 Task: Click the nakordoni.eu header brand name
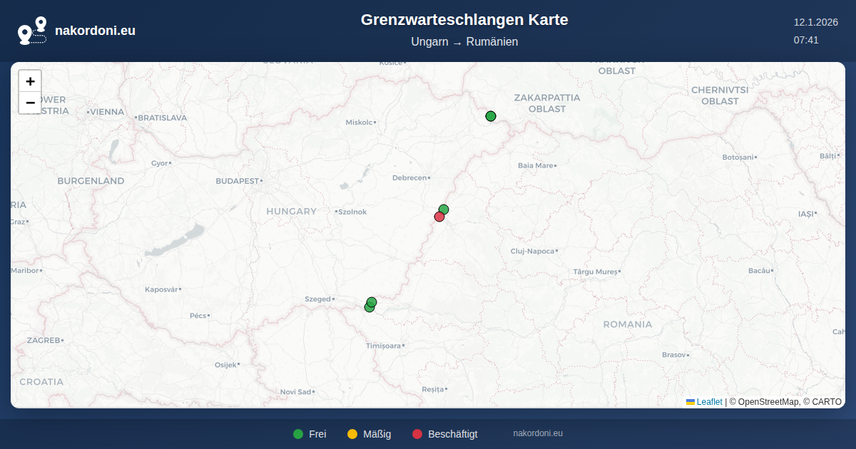pos(95,31)
